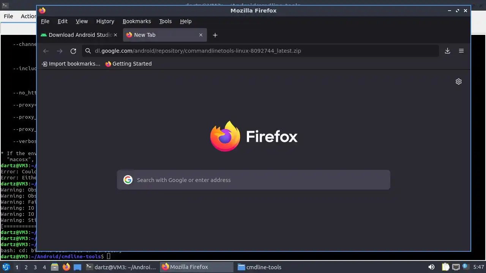The image size is (486, 273).
Task: Switch to workspace 1
Action: click(x=17, y=267)
